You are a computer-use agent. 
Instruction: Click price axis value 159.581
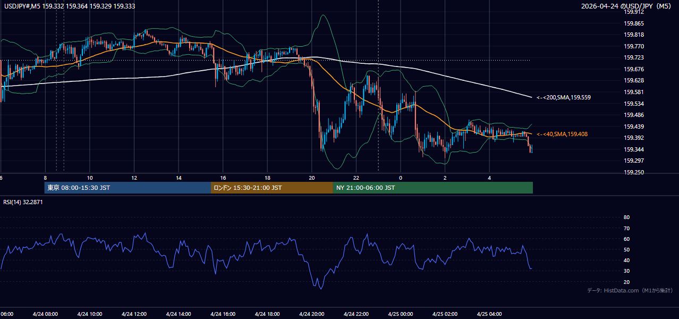click(634, 93)
